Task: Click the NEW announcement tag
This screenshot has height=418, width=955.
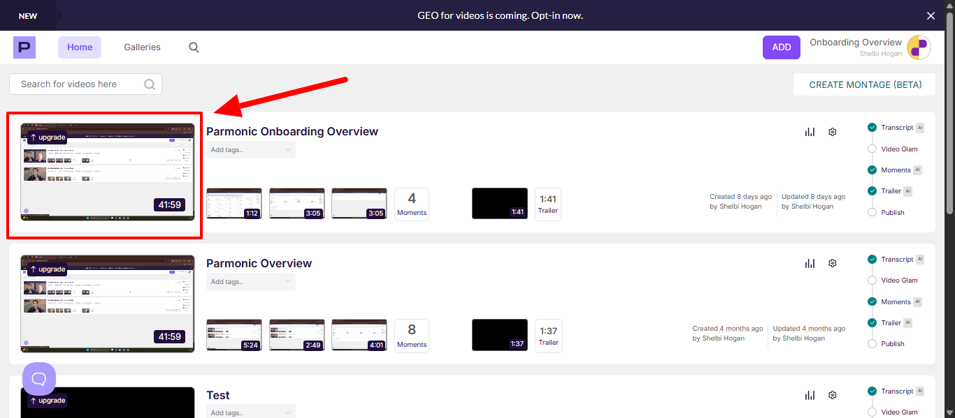Action: [x=28, y=15]
